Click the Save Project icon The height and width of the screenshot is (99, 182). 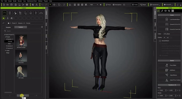(x=11, y=5)
